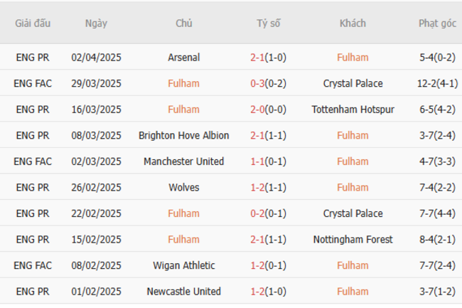Click the 0-3 score against Crystal Palace
Viewport: 462px width, 308px height.
[257, 84]
